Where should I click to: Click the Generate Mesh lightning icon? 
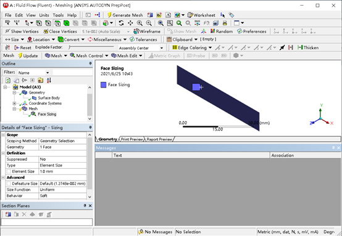click(109, 15)
